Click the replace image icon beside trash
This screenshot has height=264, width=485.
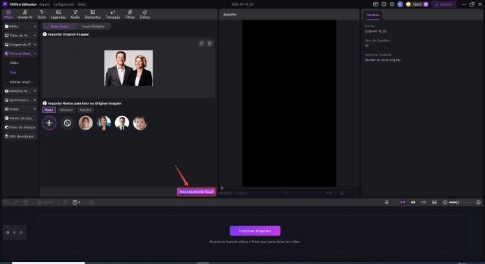tap(201, 43)
